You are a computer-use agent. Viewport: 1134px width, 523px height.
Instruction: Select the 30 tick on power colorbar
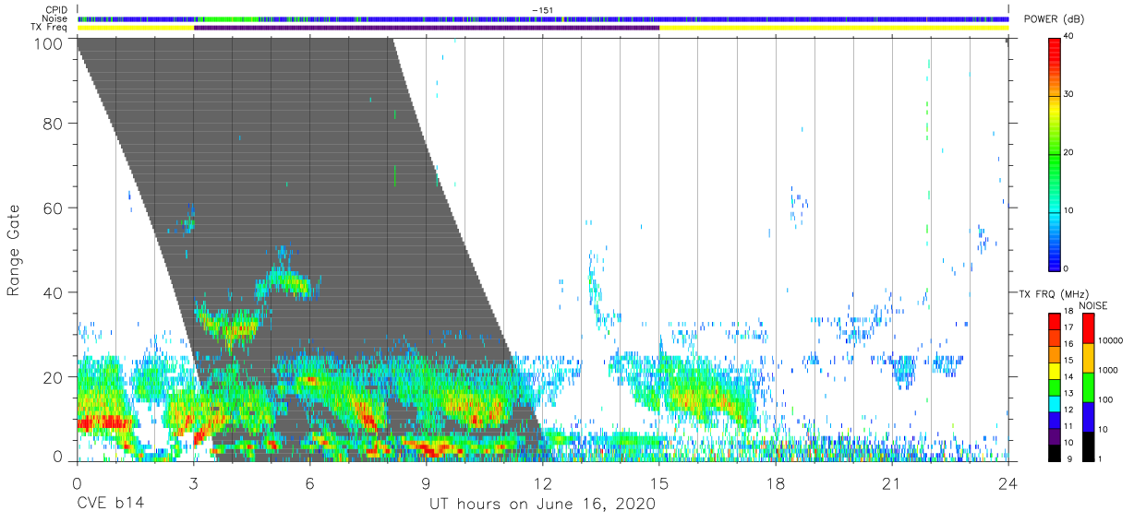pos(1069,95)
